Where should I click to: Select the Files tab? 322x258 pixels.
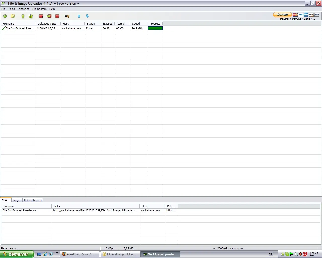[x=5, y=200]
